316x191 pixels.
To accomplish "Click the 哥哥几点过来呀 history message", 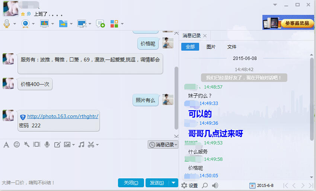I will tap(216, 134).
